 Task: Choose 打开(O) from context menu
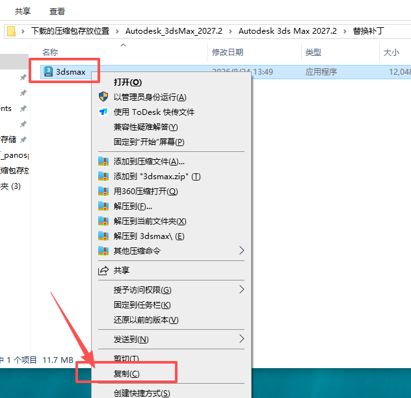[x=171, y=82]
